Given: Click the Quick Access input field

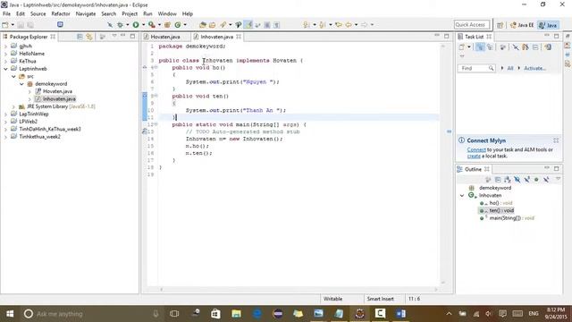Looking at the screenshot, I should coord(472,25).
